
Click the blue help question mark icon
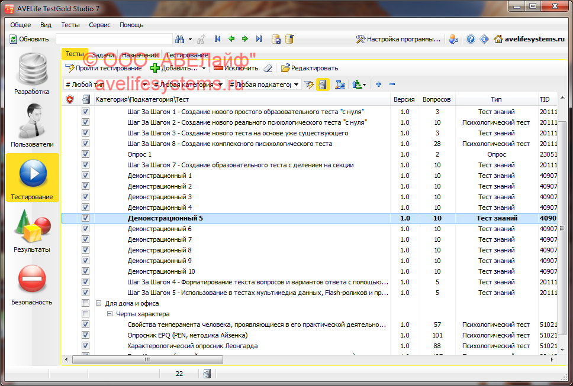[471, 39]
